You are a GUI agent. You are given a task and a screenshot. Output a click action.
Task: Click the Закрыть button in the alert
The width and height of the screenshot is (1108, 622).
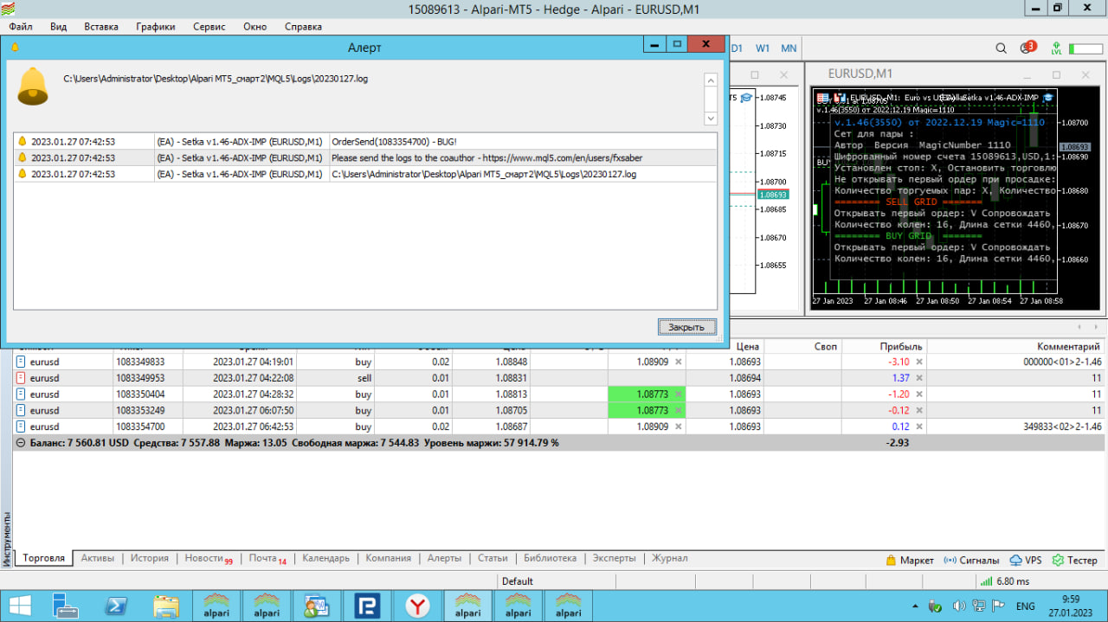point(687,327)
